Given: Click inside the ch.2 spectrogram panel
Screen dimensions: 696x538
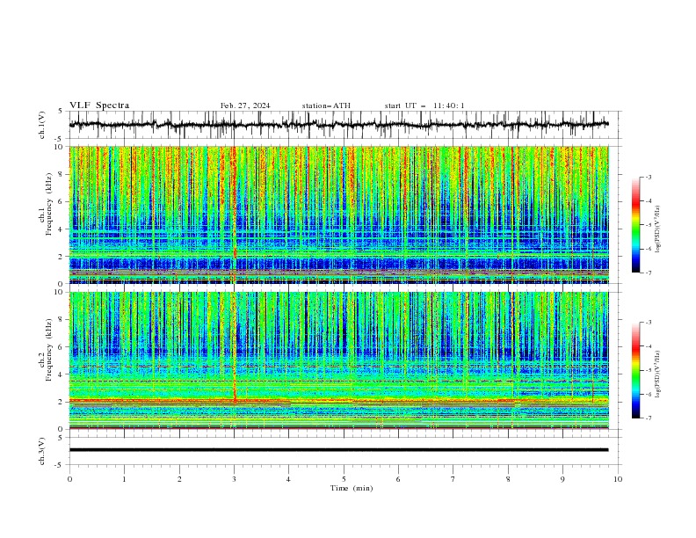Looking at the screenshot, I should (x=339, y=360).
